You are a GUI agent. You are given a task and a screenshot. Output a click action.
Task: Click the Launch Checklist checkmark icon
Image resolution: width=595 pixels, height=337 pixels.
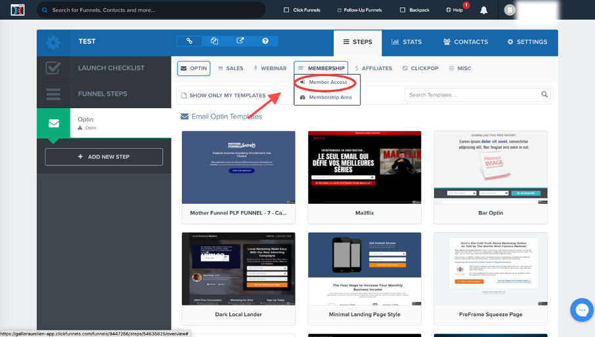[x=53, y=68]
